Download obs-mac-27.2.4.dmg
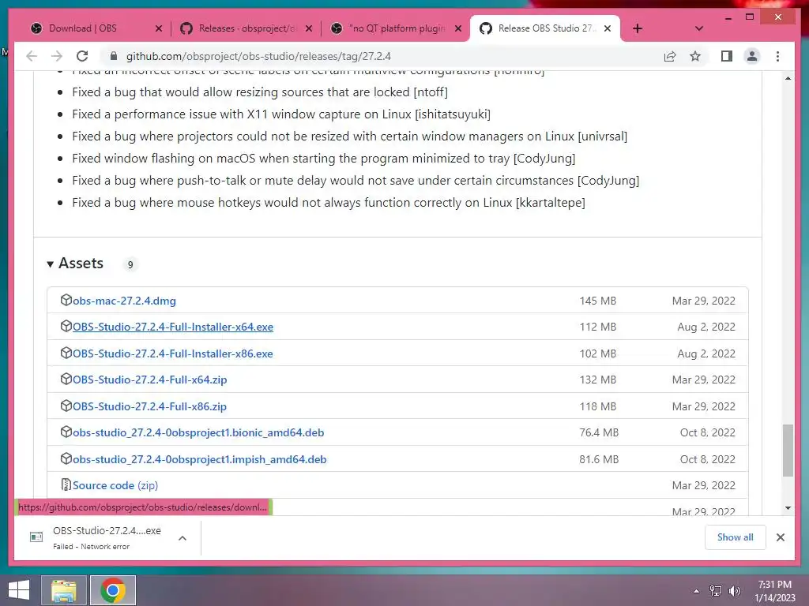Image resolution: width=809 pixels, height=606 pixels. point(124,301)
